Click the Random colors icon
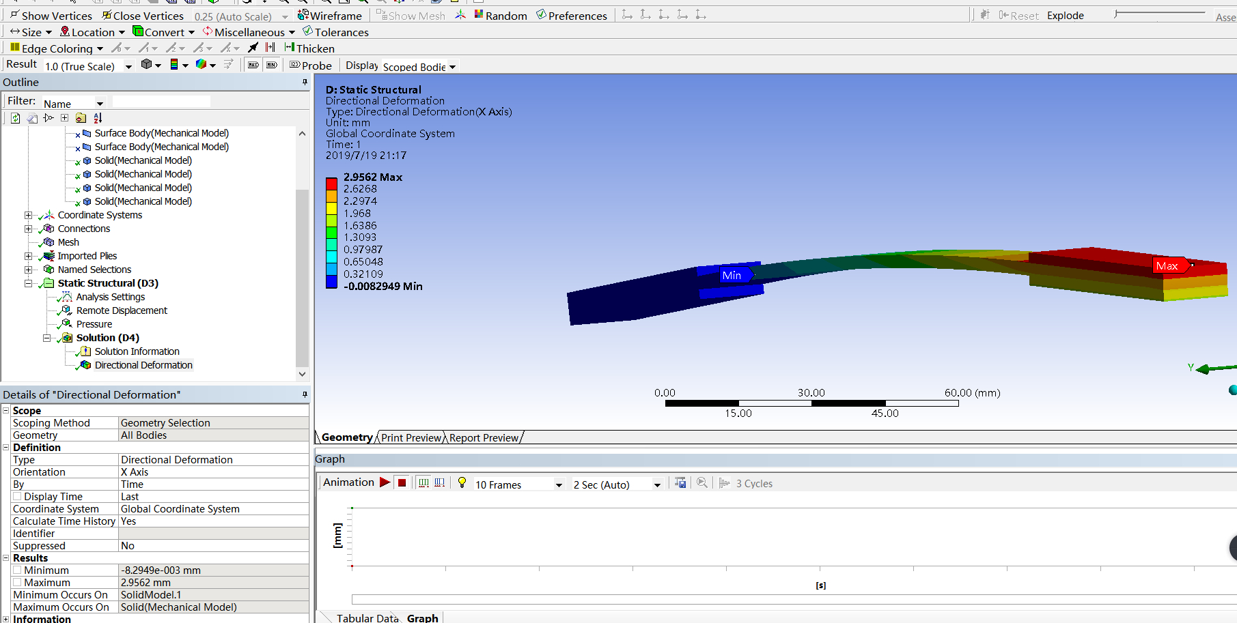The height and width of the screenshot is (623, 1237). coord(479,15)
